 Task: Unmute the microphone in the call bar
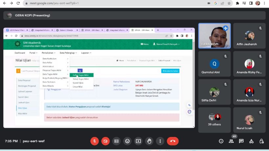click(94, 141)
